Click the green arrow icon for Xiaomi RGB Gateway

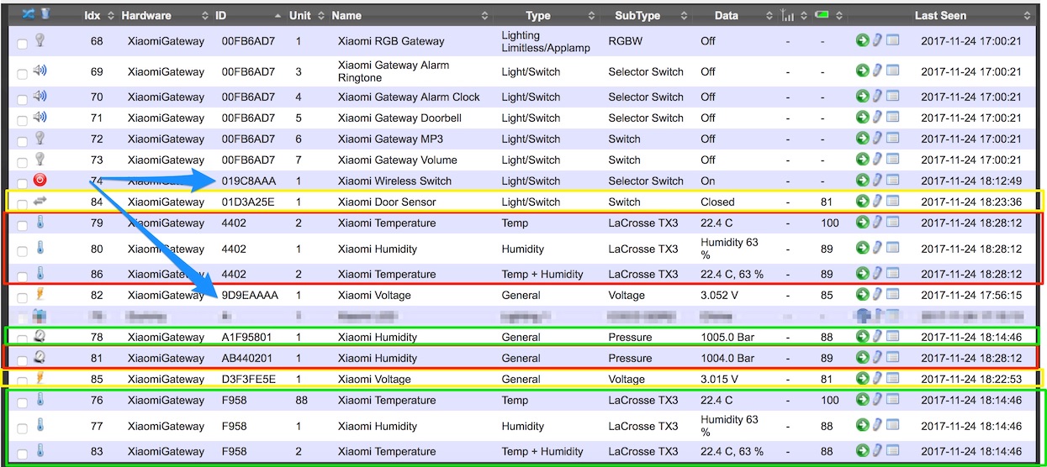862,40
